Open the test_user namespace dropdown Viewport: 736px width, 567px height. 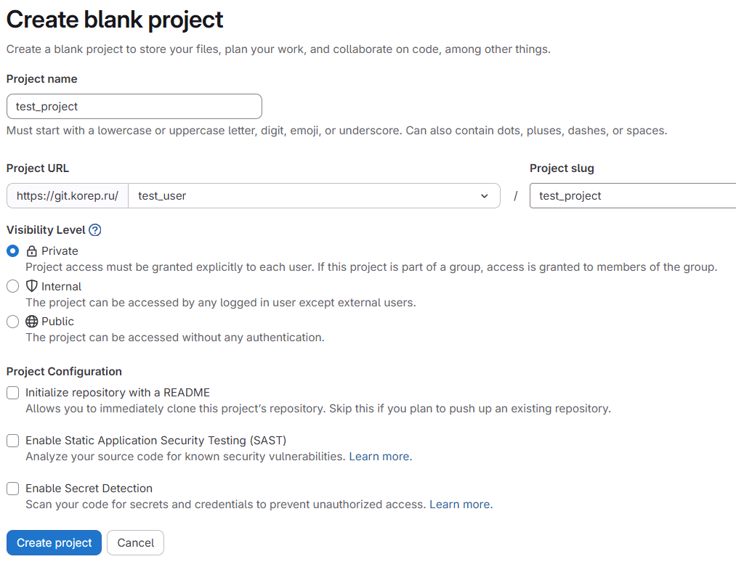point(312,196)
